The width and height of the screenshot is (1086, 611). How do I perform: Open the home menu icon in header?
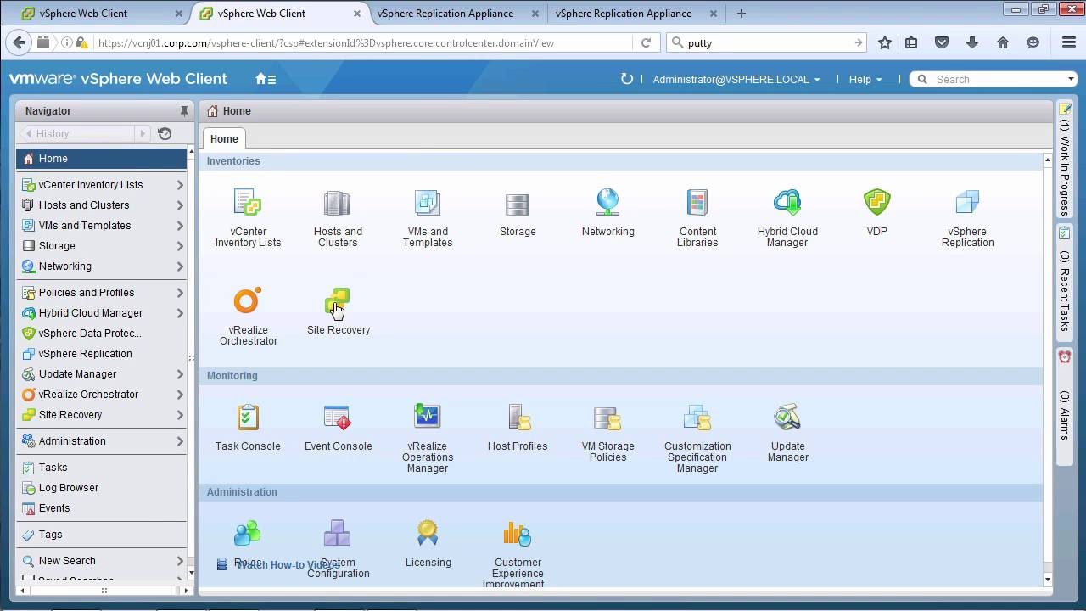click(x=266, y=79)
